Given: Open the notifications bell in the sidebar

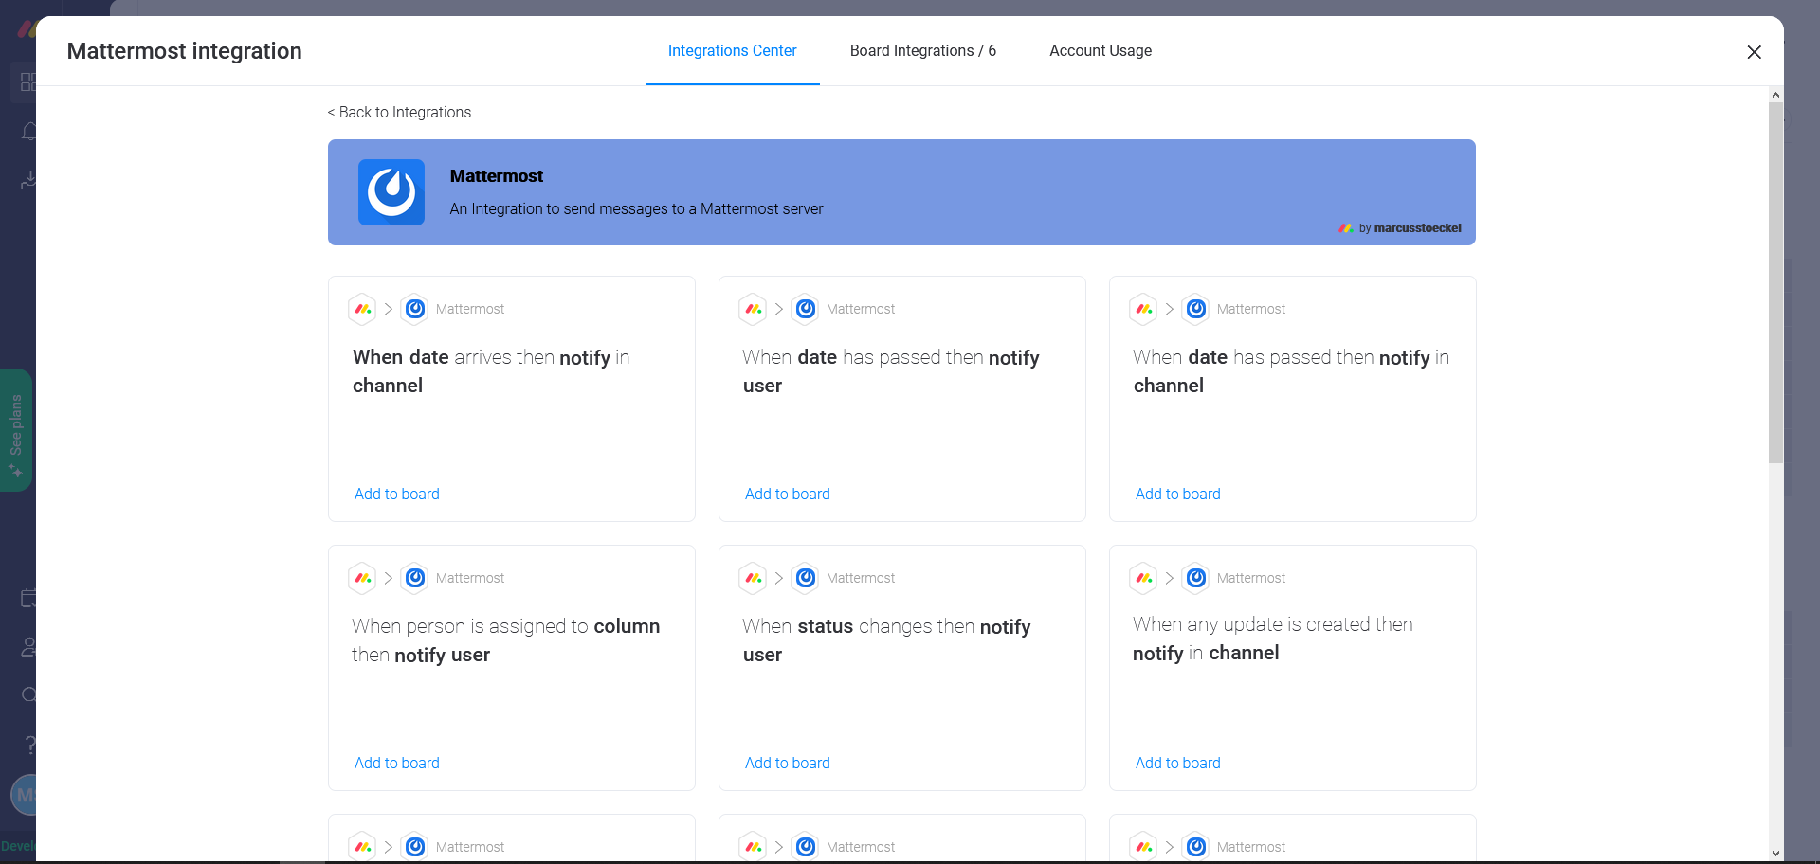Looking at the screenshot, I should (28, 132).
